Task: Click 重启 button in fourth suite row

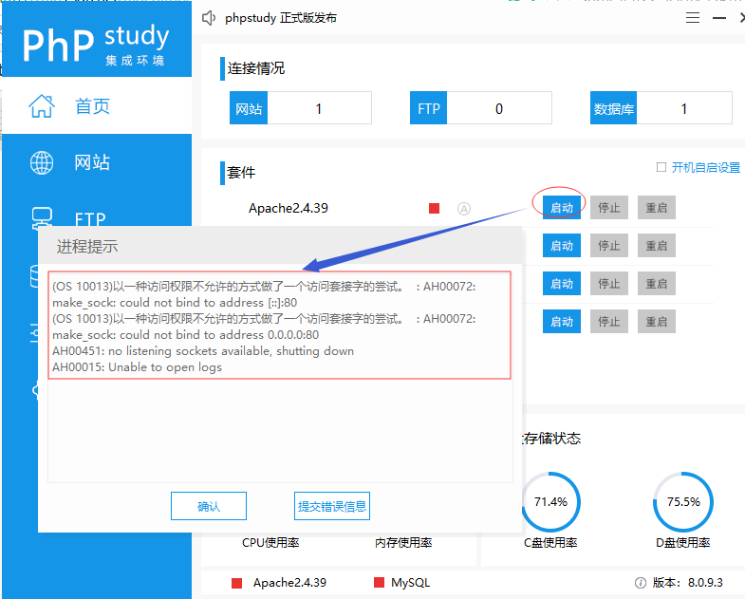Action: (656, 322)
